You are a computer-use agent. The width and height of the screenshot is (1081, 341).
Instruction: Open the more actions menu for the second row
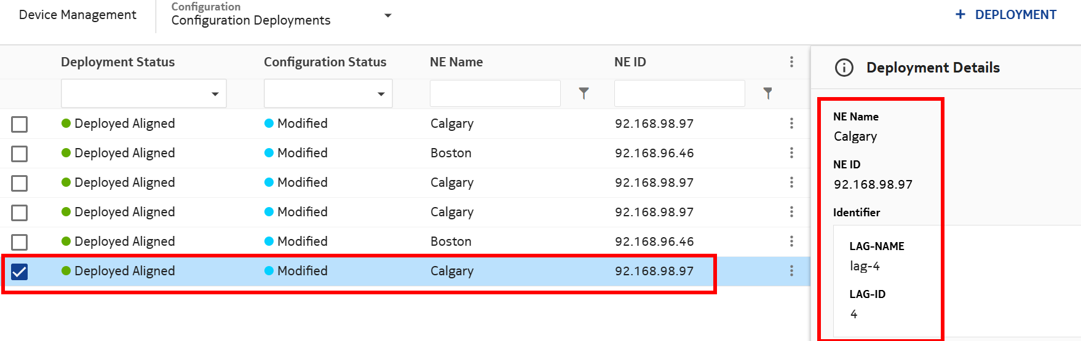(791, 153)
